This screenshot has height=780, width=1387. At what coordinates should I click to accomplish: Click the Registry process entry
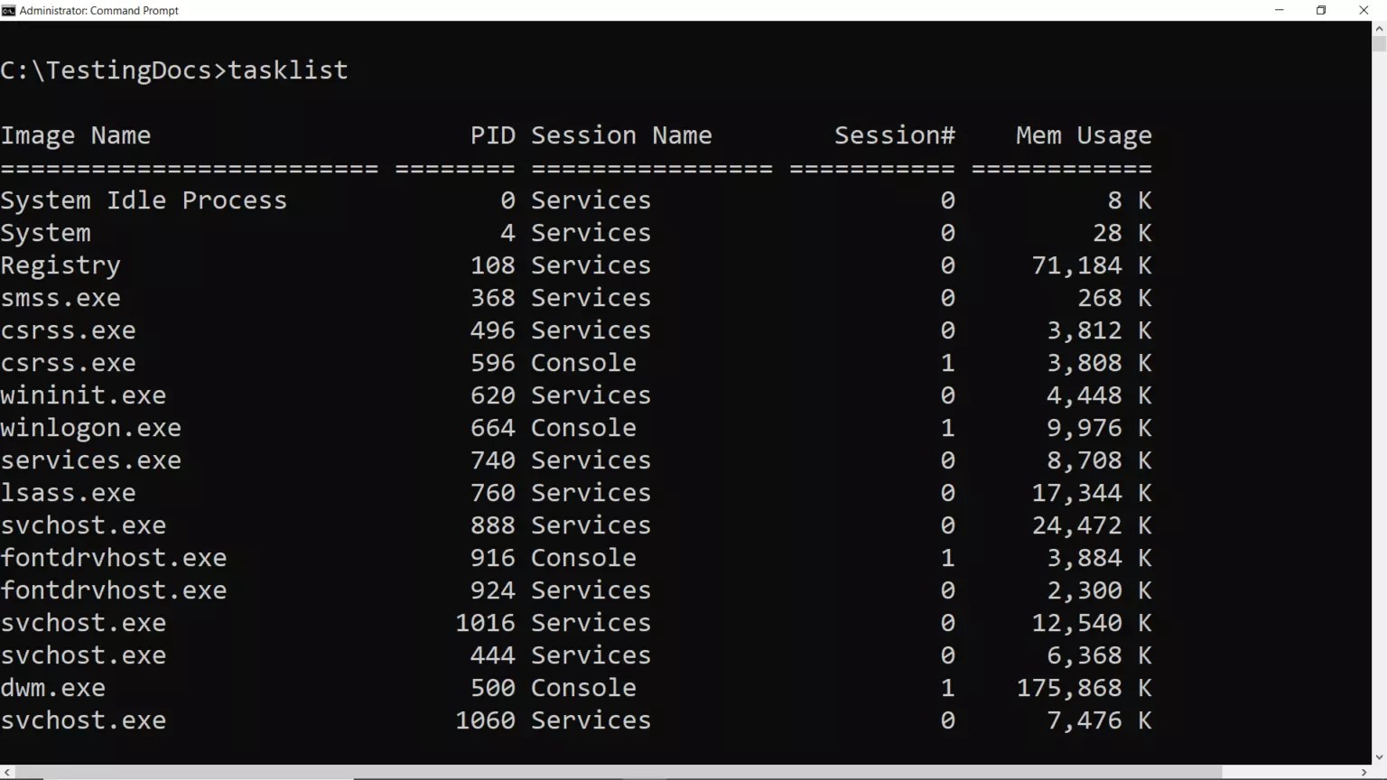[x=61, y=265]
